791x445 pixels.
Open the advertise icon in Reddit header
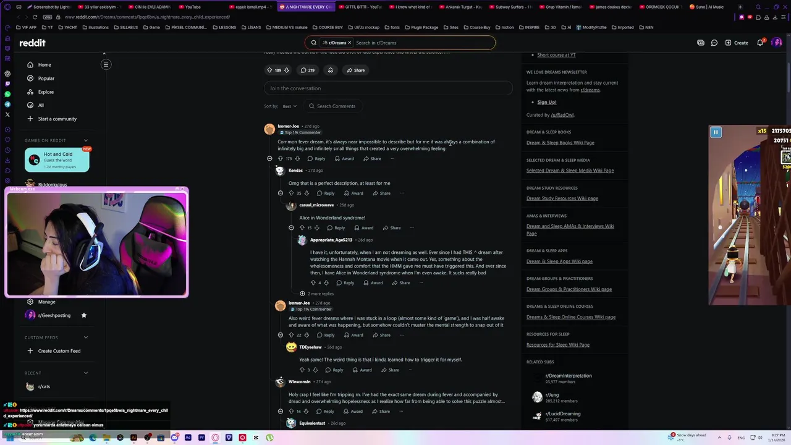[x=700, y=43]
